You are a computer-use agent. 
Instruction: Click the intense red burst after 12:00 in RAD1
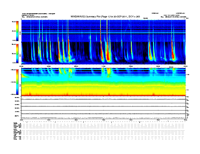pyautogui.click(x=108, y=53)
